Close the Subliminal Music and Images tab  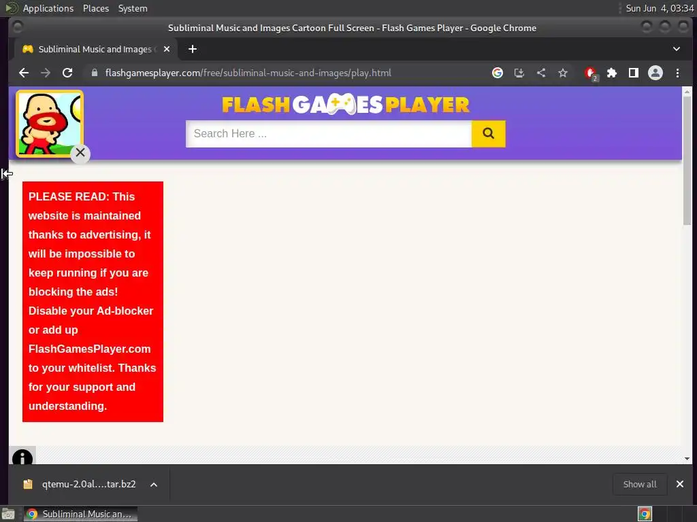(x=167, y=49)
